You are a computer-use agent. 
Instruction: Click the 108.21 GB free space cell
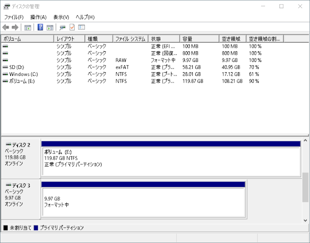pyautogui.click(x=232, y=81)
